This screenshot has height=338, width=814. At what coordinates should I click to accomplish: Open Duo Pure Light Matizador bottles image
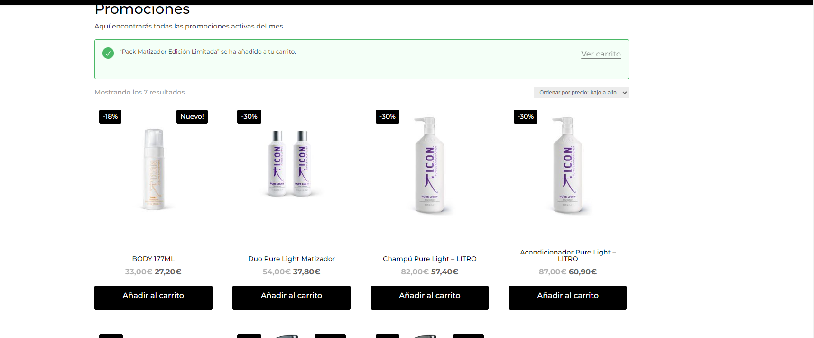pyautogui.click(x=291, y=163)
